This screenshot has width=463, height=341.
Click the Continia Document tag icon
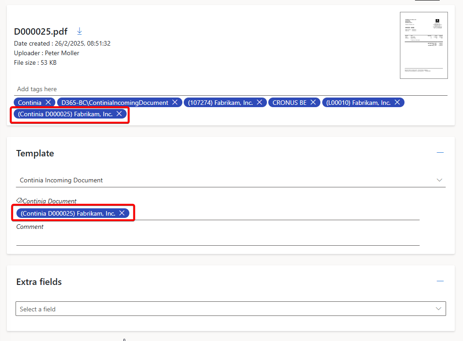click(x=19, y=201)
